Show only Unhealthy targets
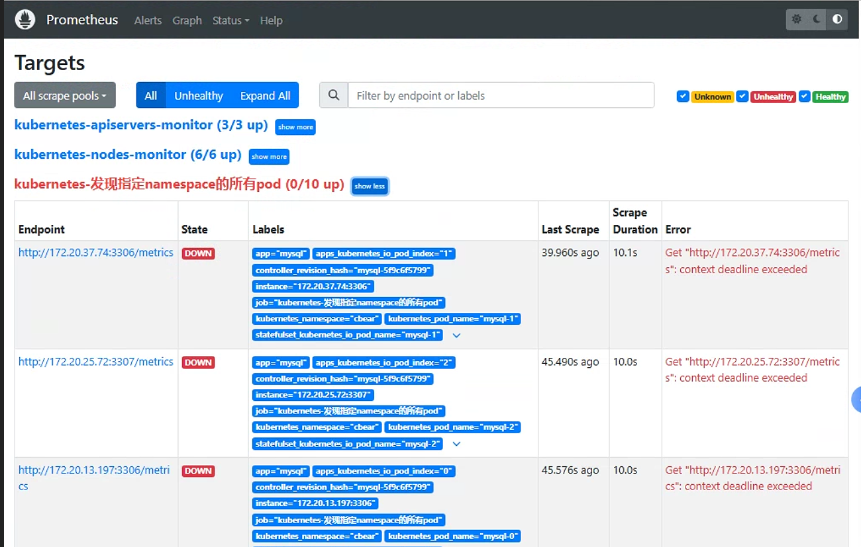Image resolution: width=861 pixels, height=547 pixels. pyautogui.click(x=199, y=95)
